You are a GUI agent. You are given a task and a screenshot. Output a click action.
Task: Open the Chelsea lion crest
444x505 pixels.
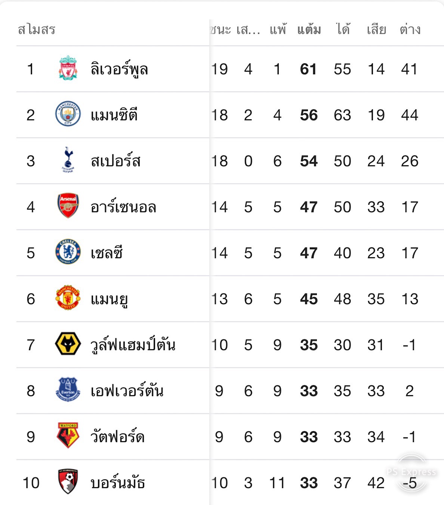68,252
